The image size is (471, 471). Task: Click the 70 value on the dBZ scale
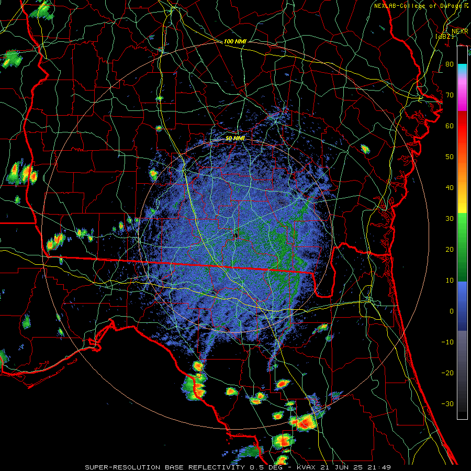(x=450, y=95)
